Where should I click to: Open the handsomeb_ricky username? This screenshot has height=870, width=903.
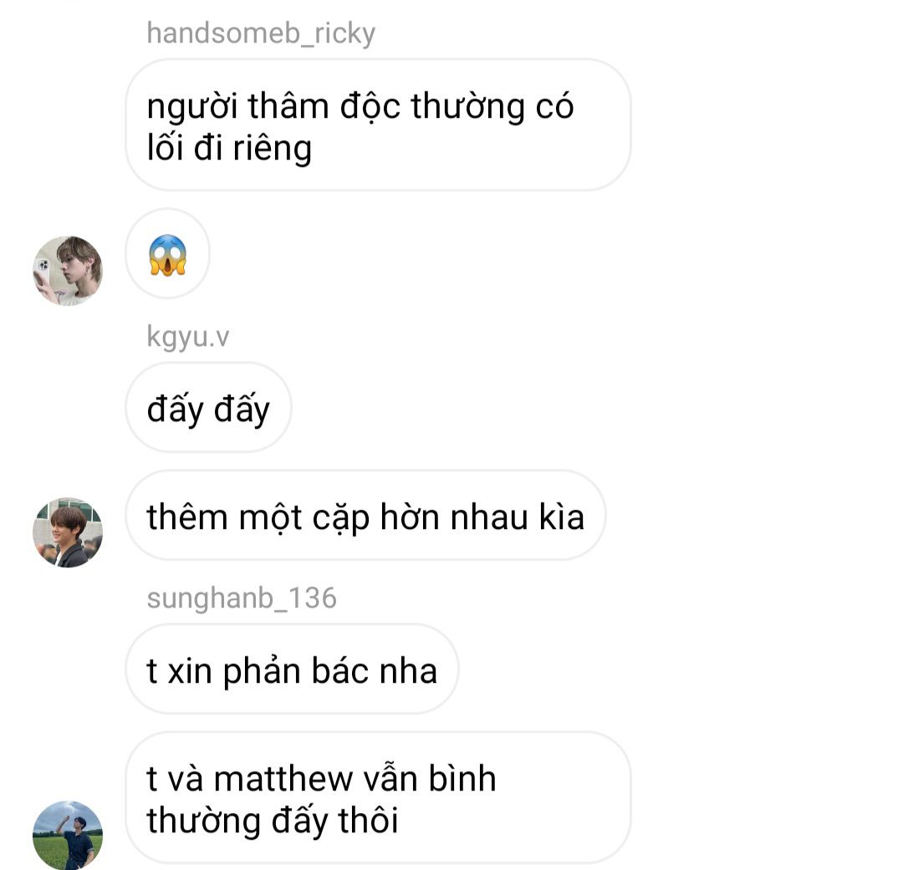261,33
